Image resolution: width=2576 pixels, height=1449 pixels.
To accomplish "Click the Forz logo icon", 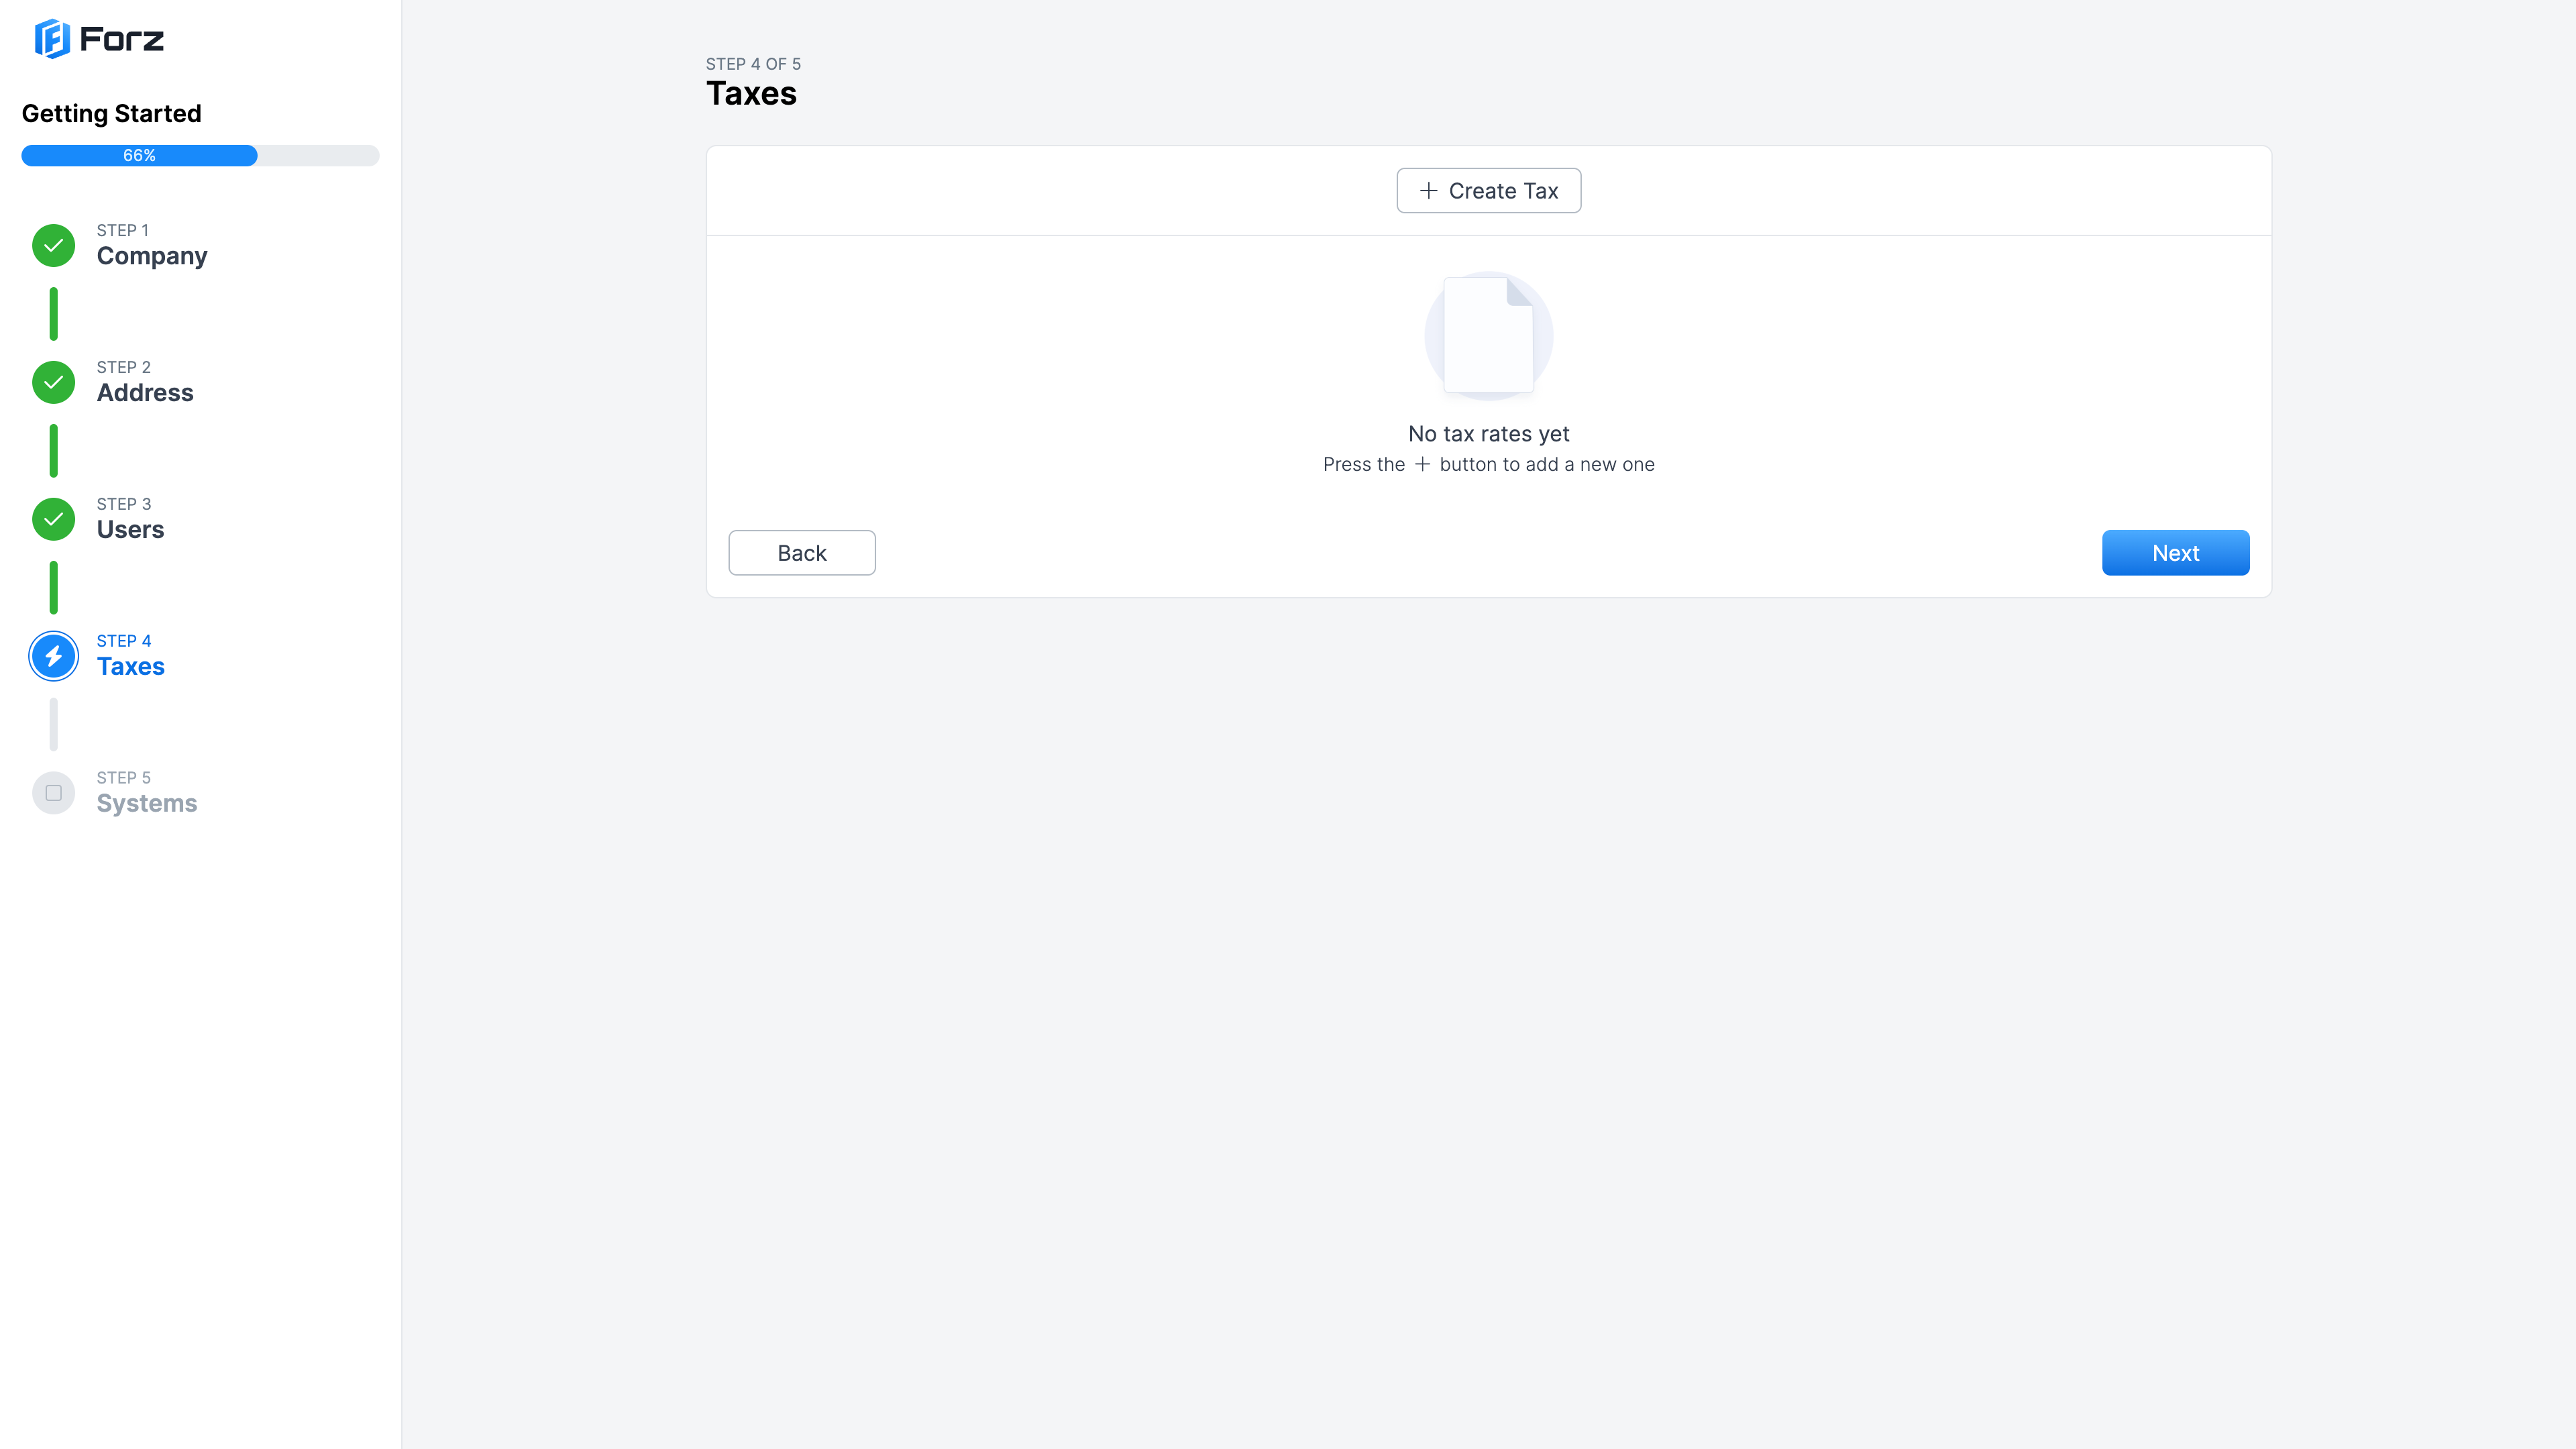I will [52, 39].
